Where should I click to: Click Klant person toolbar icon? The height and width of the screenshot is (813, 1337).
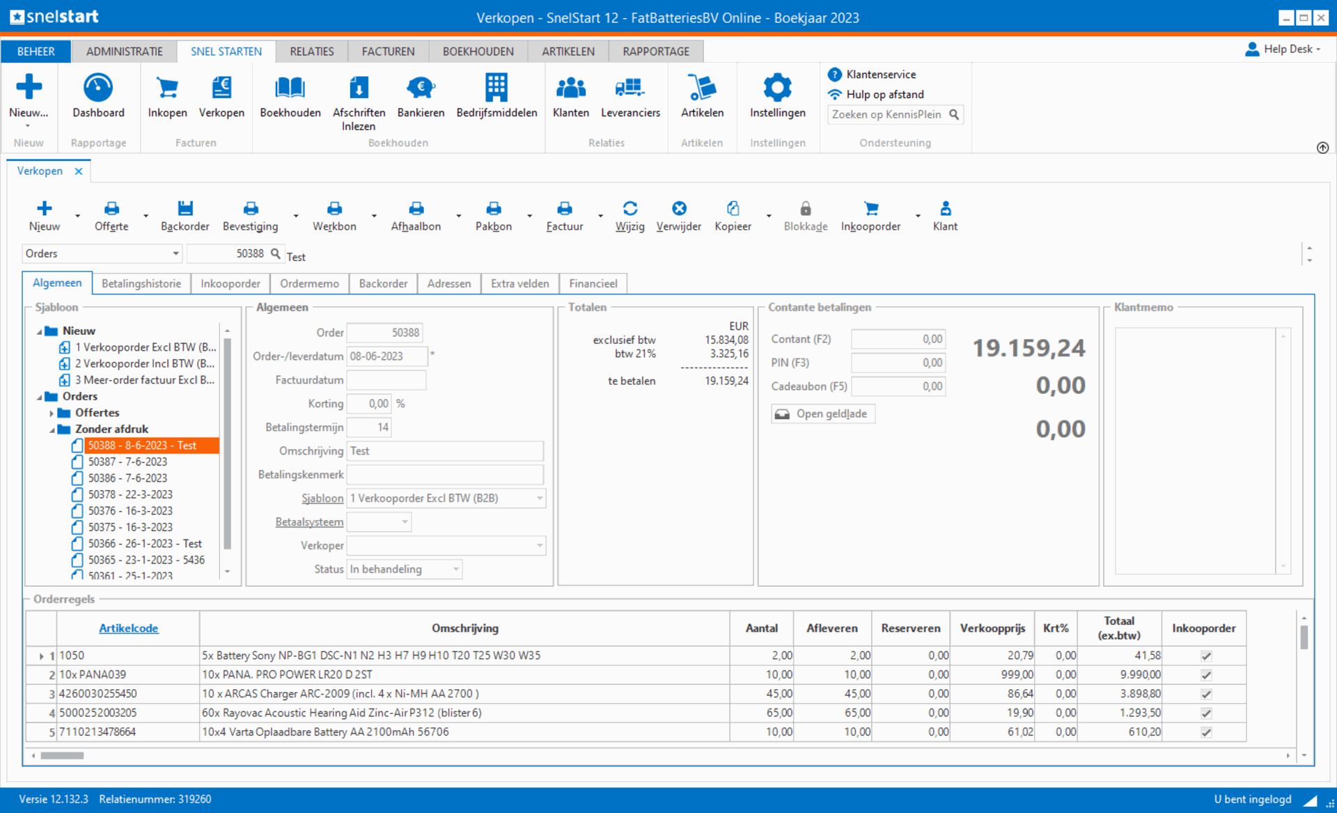(945, 208)
